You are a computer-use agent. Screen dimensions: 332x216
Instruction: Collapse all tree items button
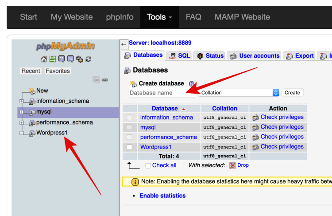(x=97, y=80)
